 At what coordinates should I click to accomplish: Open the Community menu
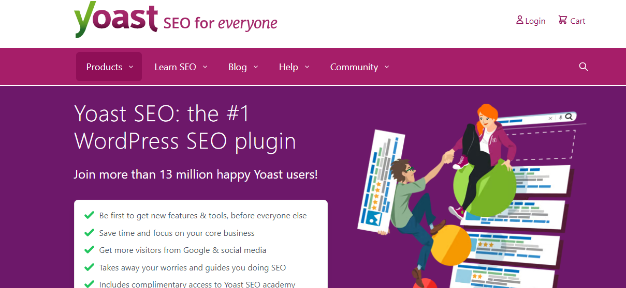point(359,67)
